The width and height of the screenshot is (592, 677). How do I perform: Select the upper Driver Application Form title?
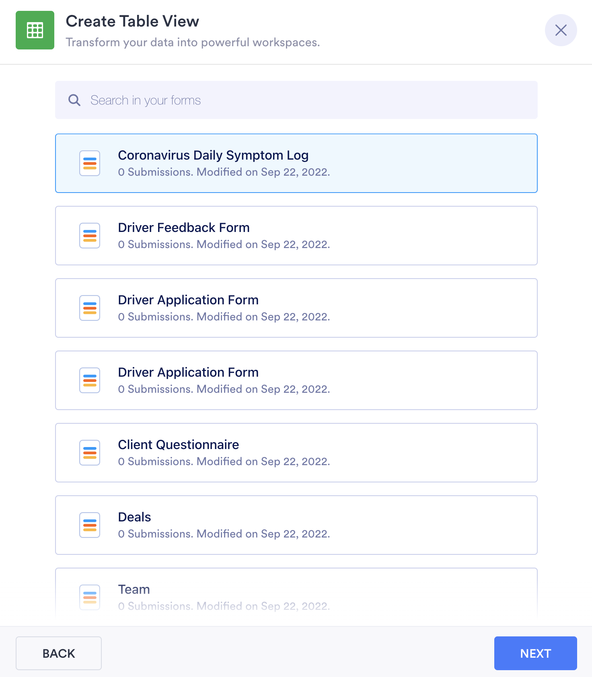point(188,300)
